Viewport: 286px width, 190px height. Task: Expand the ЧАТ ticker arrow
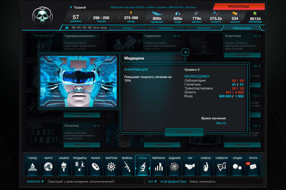(x=156, y=181)
